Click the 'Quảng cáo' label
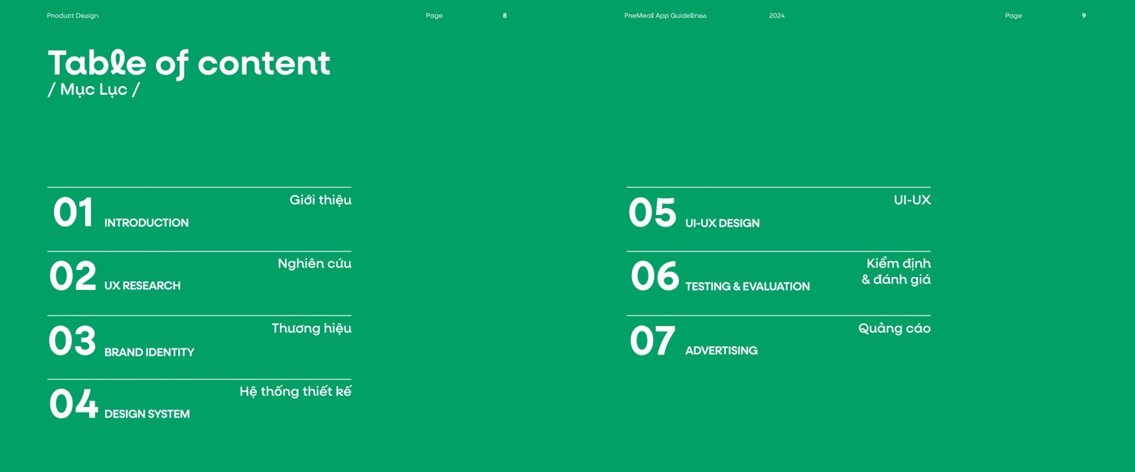The image size is (1135, 472). 894,328
